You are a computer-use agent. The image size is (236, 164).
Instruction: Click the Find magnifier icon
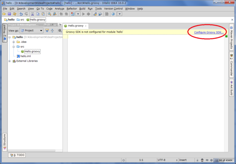[49, 14]
